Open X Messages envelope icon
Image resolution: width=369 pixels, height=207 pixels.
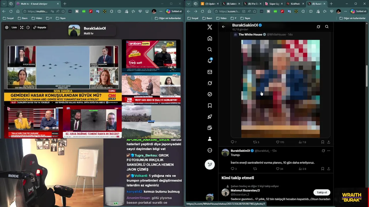[x=210, y=72]
